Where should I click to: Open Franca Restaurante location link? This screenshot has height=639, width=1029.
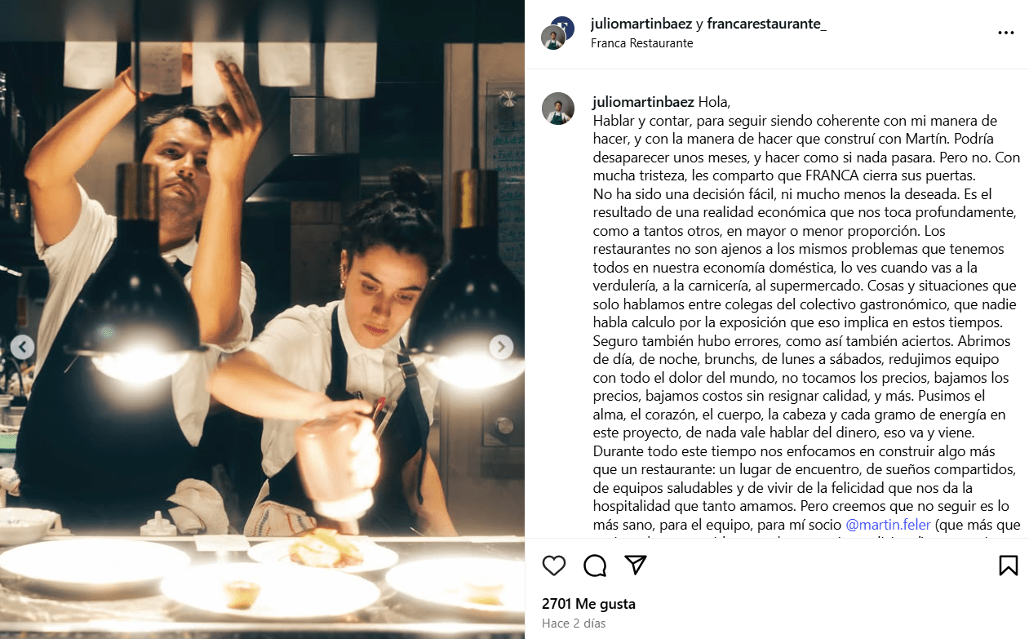(641, 43)
